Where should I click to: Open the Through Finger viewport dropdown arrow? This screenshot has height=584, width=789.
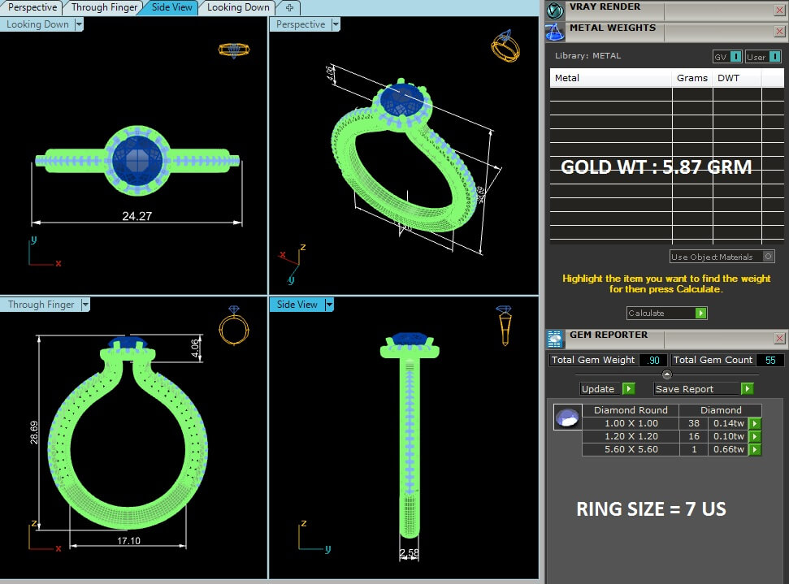tap(85, 305)
